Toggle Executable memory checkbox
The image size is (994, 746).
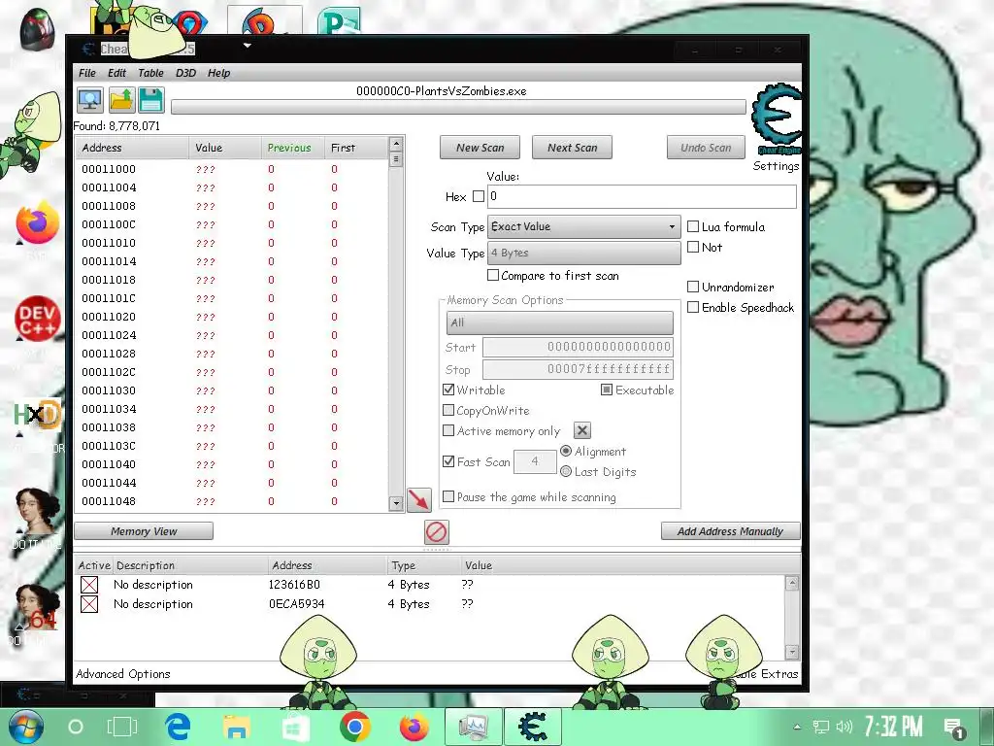607,390
